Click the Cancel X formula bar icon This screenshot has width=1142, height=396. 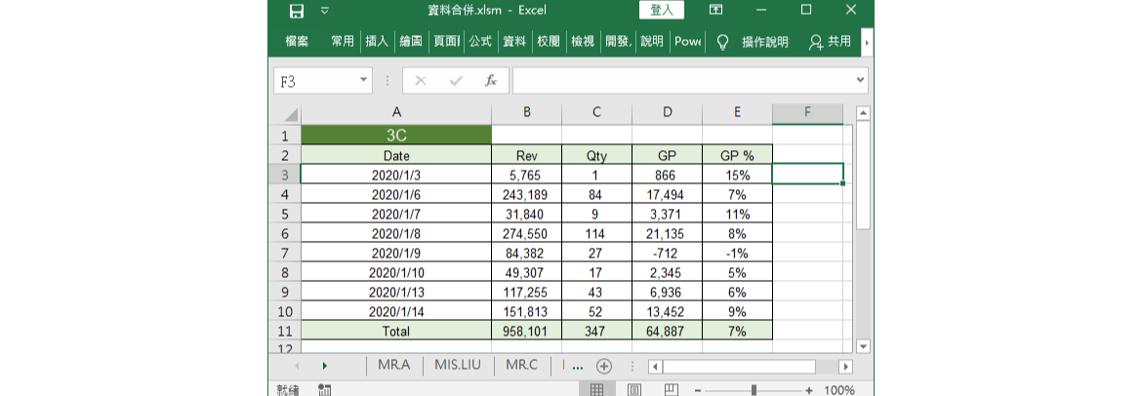[x=421, y=81]
